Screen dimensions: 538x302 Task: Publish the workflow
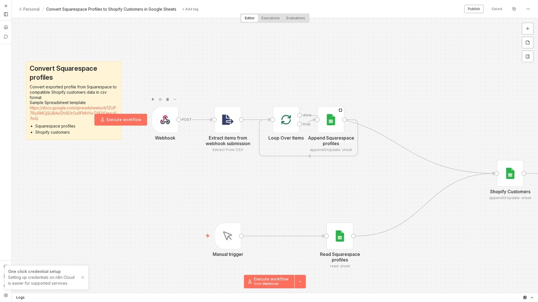[x=474, y=9]
